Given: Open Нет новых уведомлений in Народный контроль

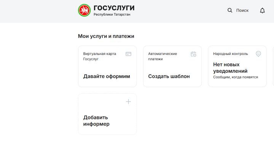Looking at the screenshot, I should [230, 68].
